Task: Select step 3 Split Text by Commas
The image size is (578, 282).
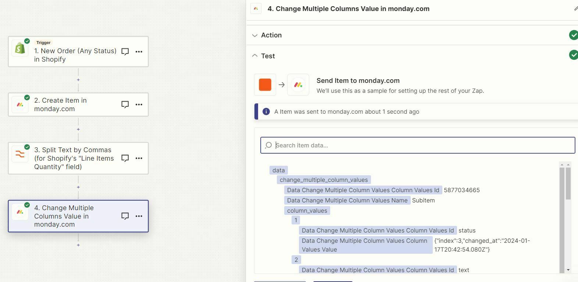Action: [x=78, y=158]
